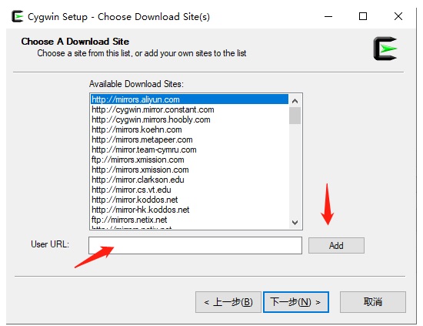Go back with 上一步(B) button

point(228,302)
